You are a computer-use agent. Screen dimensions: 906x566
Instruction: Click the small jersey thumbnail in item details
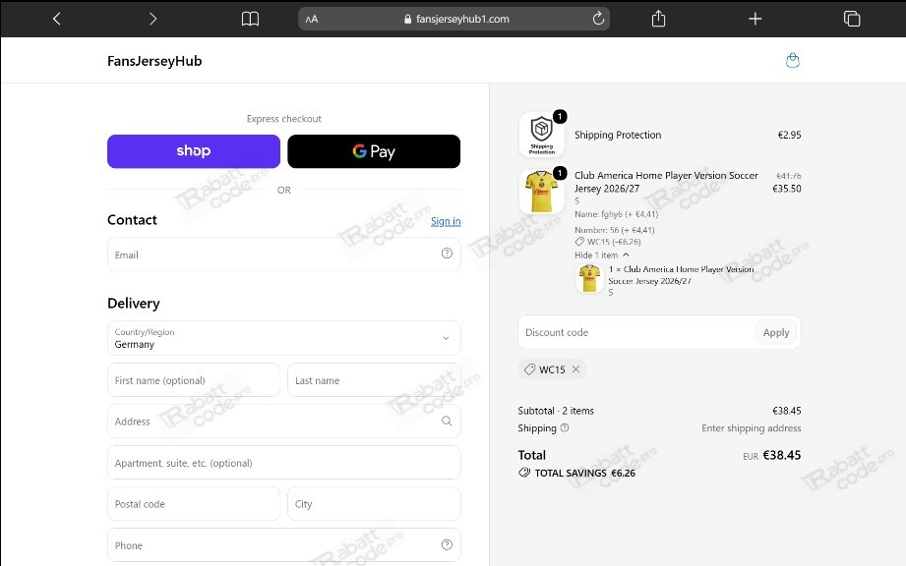click(589, 278)
